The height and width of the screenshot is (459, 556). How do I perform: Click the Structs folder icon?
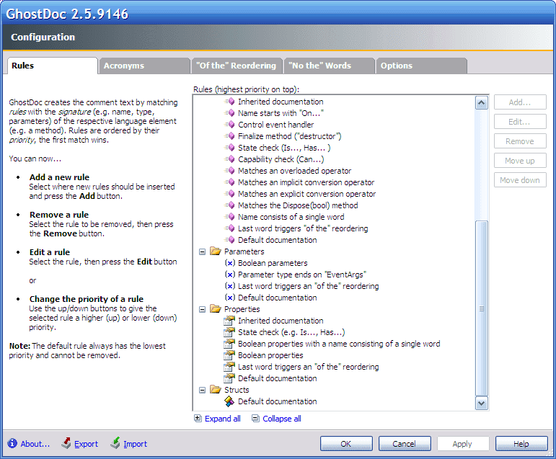coord(215,390)
